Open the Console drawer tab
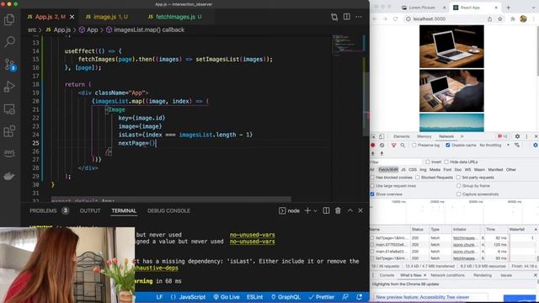Image resolution: width=539 pixels, height=303 pixels. (x=387, y=275)
